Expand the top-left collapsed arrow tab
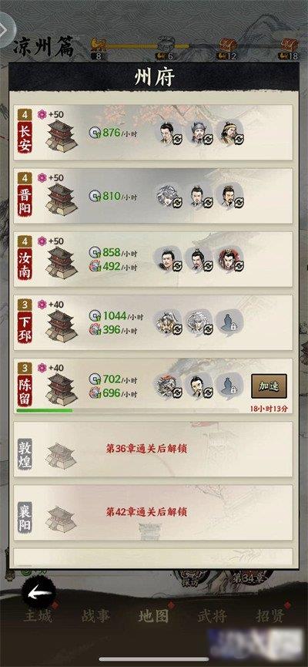The width and height of the screenshot is (308, 667). point(6,30)
